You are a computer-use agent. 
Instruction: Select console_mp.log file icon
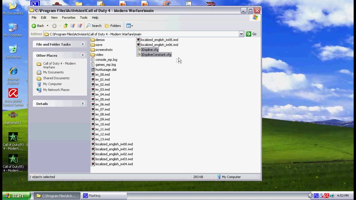point(93,60)
